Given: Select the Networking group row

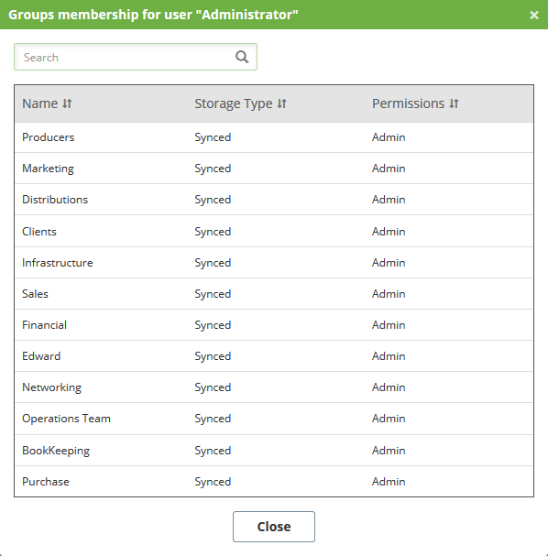Looking at the screenshot, I should coord(274,387).
